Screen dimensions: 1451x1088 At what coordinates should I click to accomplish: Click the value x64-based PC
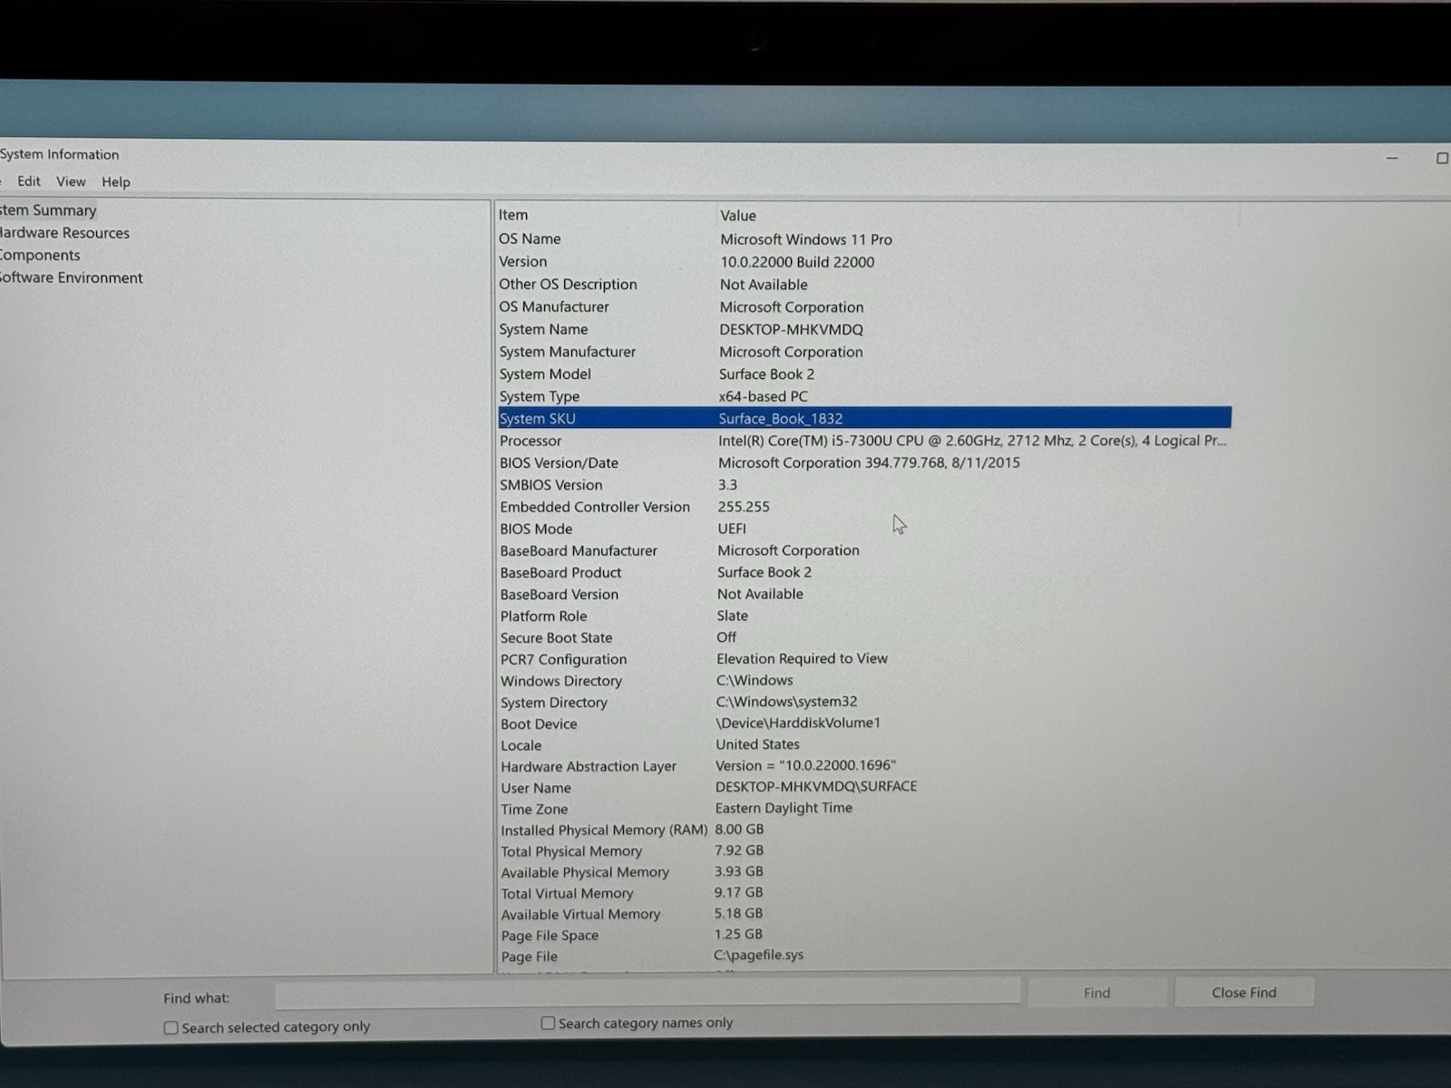coord(763,396)
